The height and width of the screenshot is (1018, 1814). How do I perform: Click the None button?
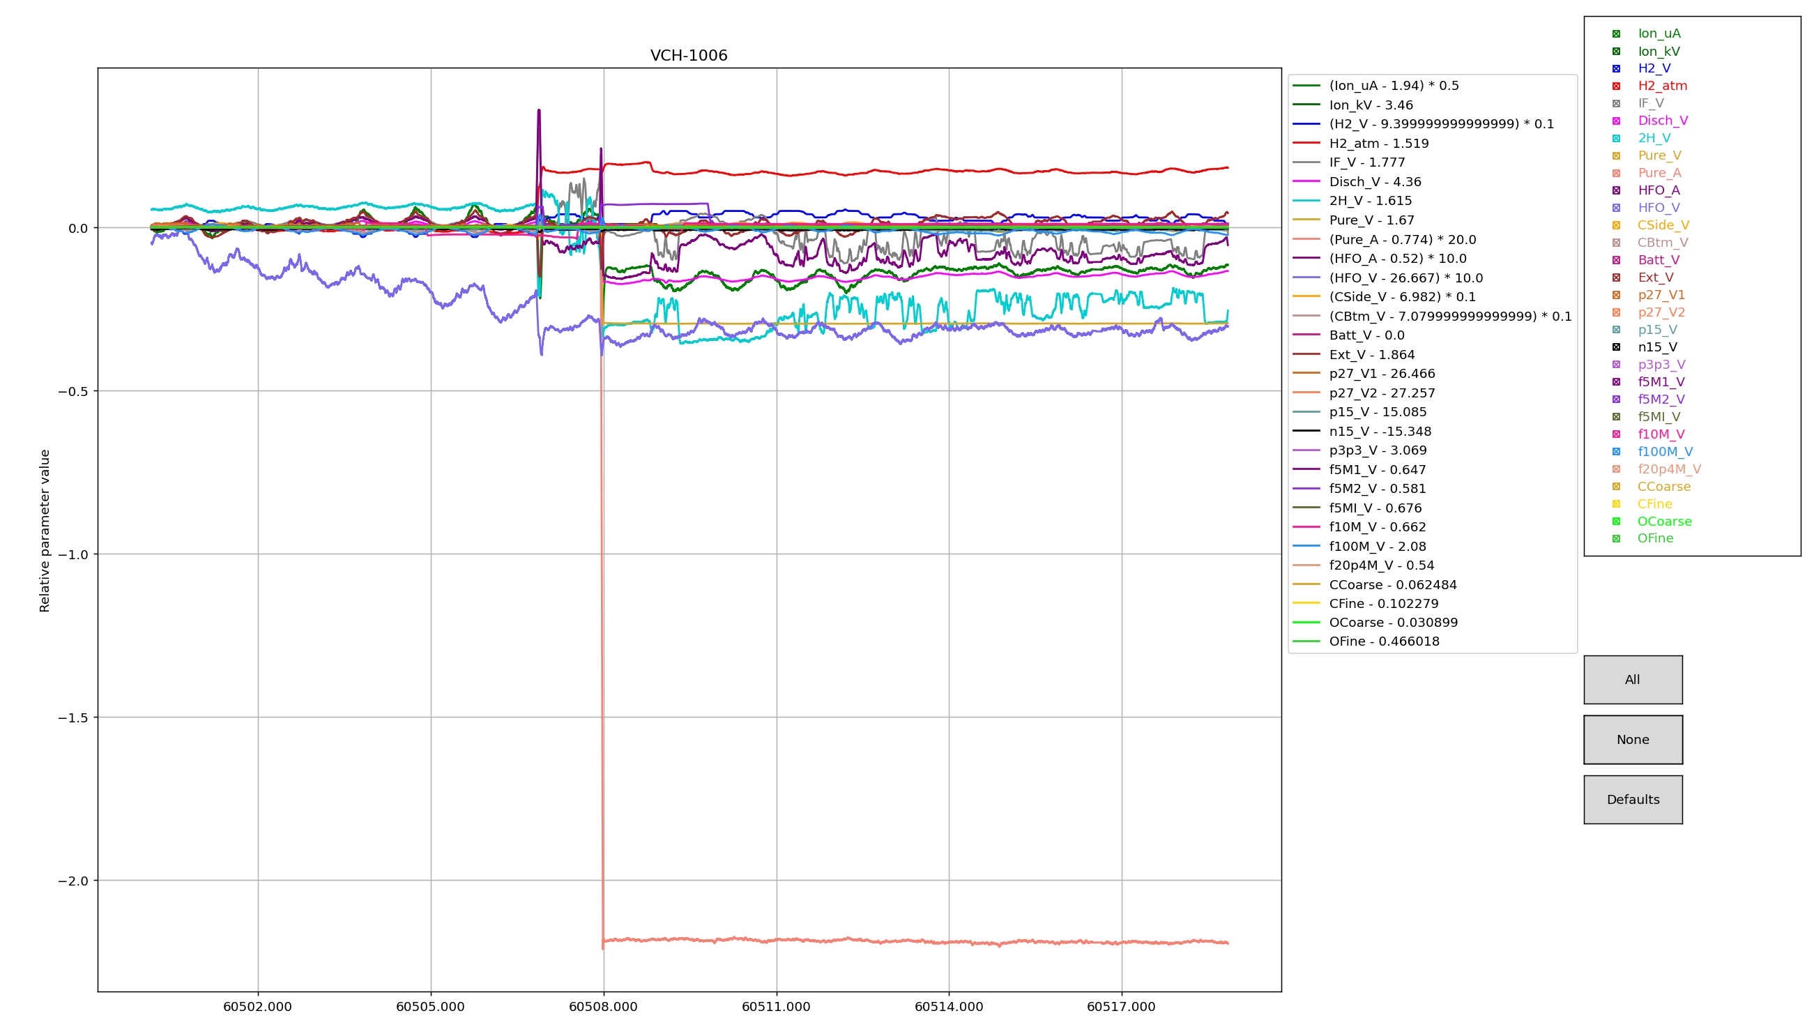click(1633, 740)
